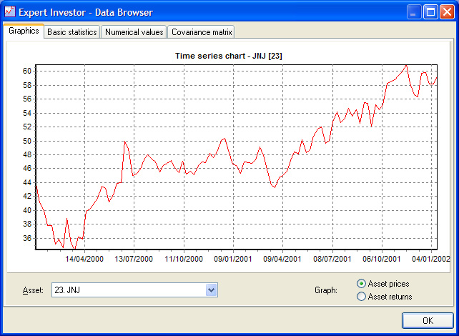Click the 14/04/2000 date label on chart axis
The height and width of the screenshot is (336, 459).
click(85, 258)
